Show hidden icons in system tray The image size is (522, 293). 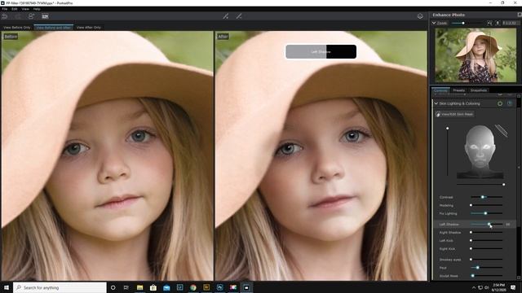point(474,287)
